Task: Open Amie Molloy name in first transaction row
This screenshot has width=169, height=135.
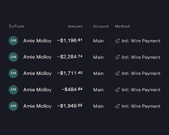Action: [38, 41]
